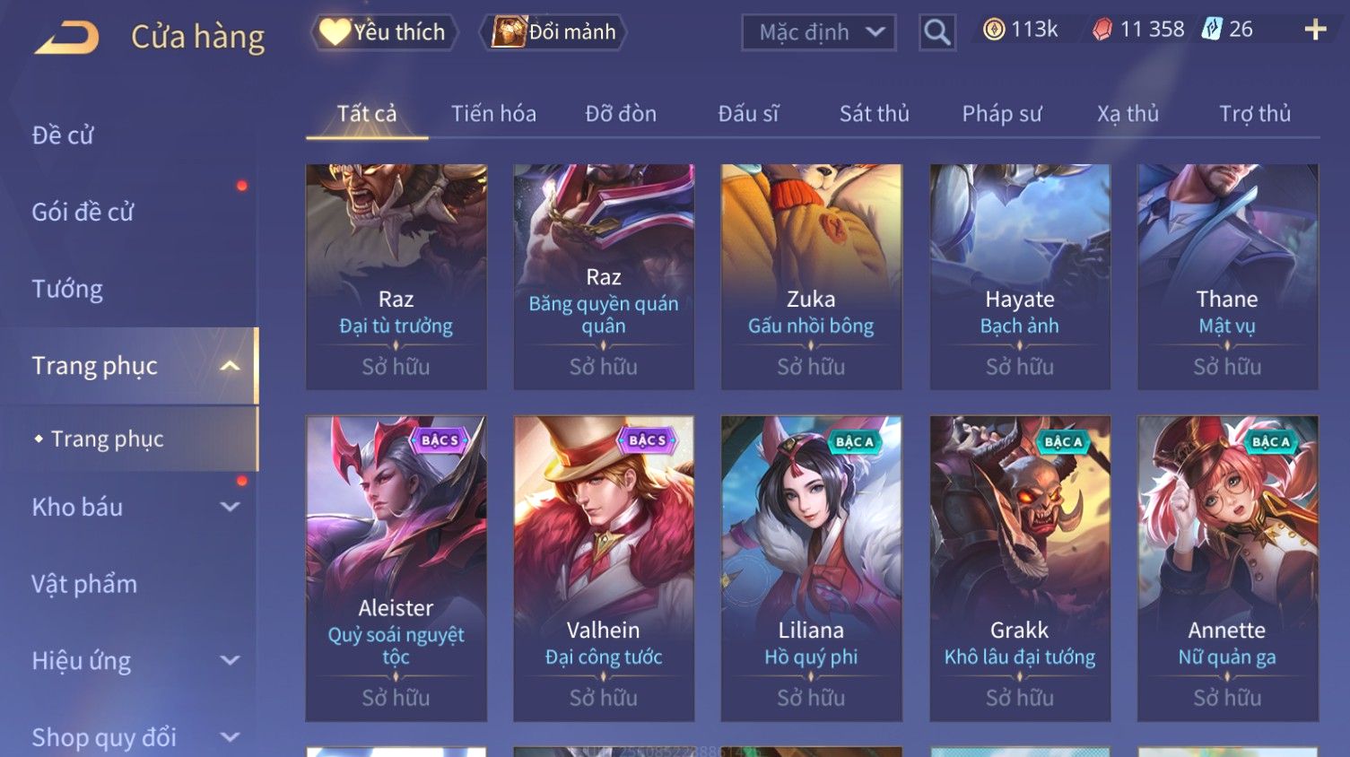Tap the golden back arrow icon
The width and height of the screenshot is (1350, 757).
(x=65, y=38)
